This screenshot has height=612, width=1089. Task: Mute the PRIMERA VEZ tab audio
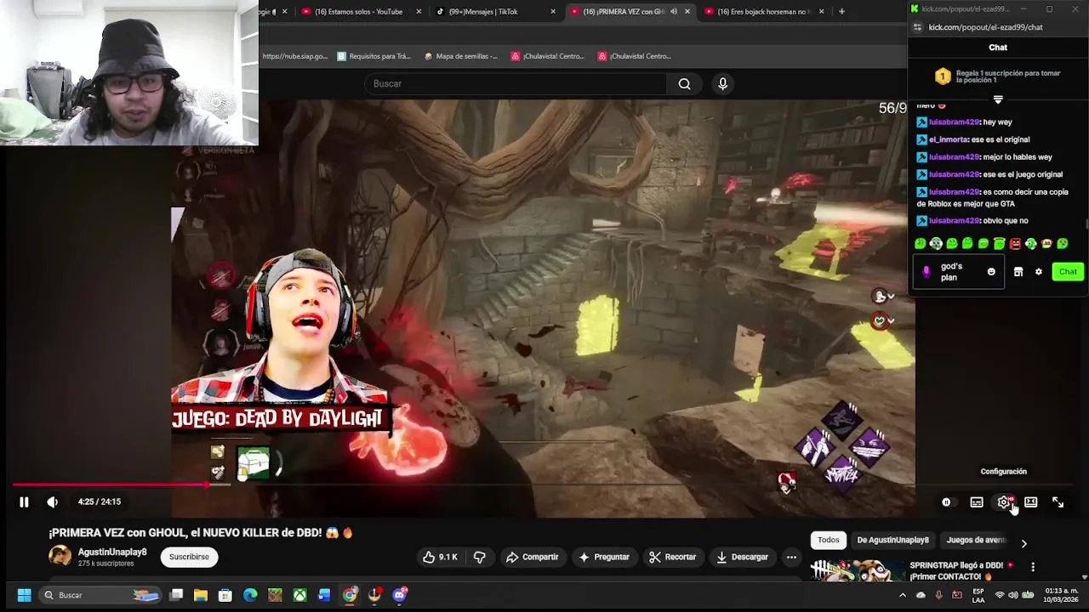674,12
